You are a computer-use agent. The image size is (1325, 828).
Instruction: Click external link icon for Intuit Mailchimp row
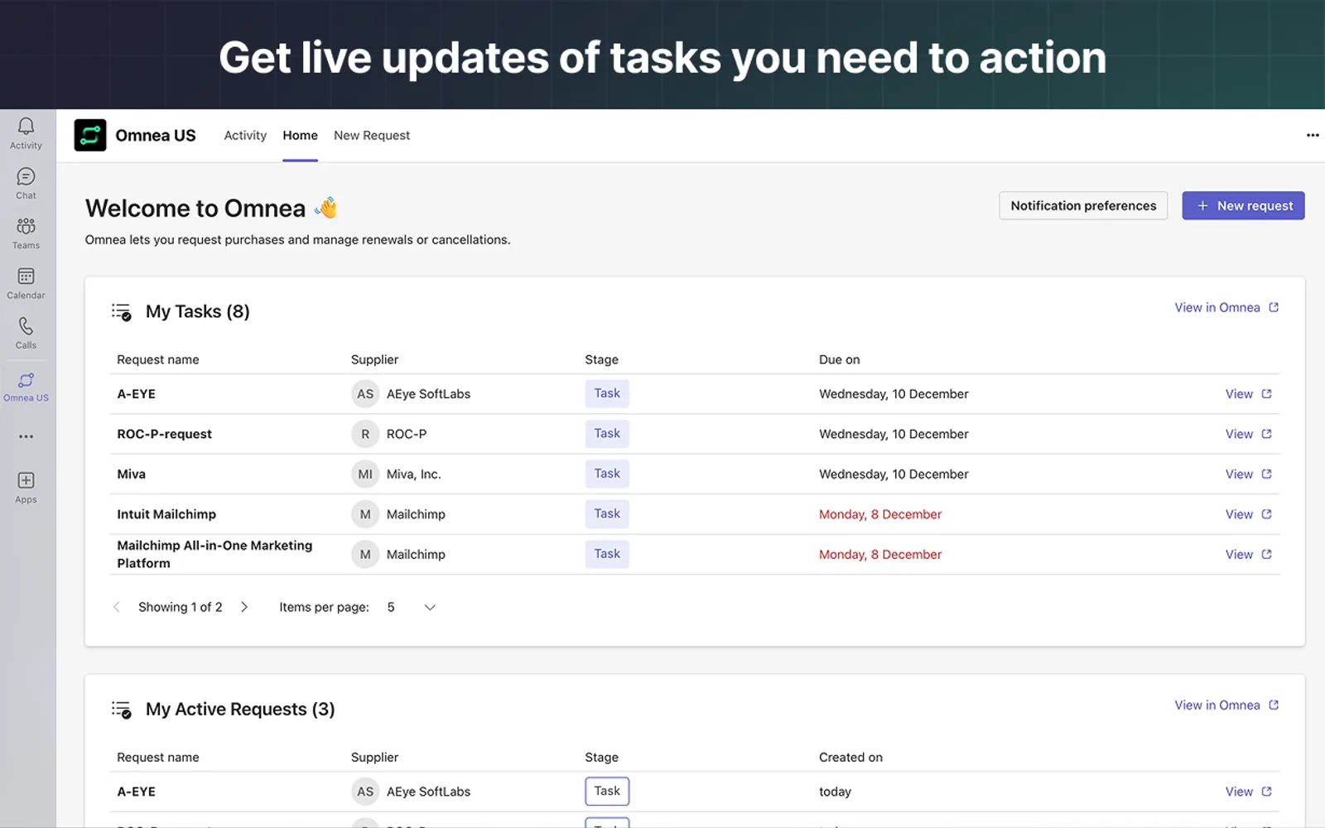(1266, 513)
